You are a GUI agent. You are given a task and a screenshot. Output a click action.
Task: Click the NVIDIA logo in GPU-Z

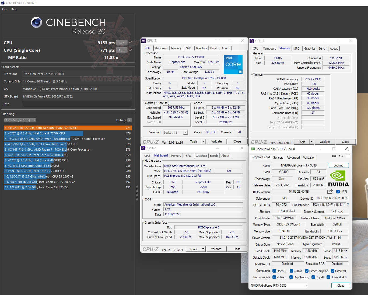(x=338, y=179)
